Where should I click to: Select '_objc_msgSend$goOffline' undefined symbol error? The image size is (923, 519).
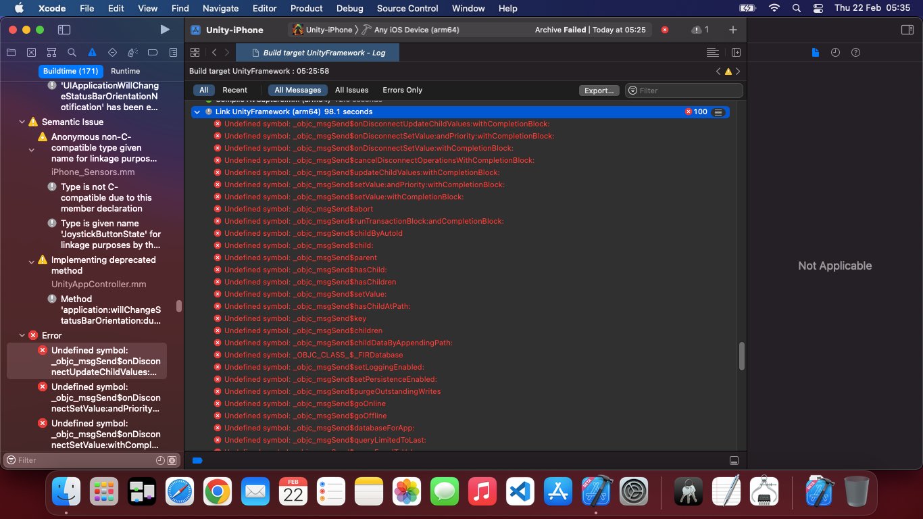point(305,416)
